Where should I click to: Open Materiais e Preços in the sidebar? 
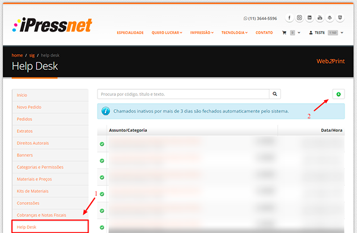pyautogui.click(x=51, y=179)
